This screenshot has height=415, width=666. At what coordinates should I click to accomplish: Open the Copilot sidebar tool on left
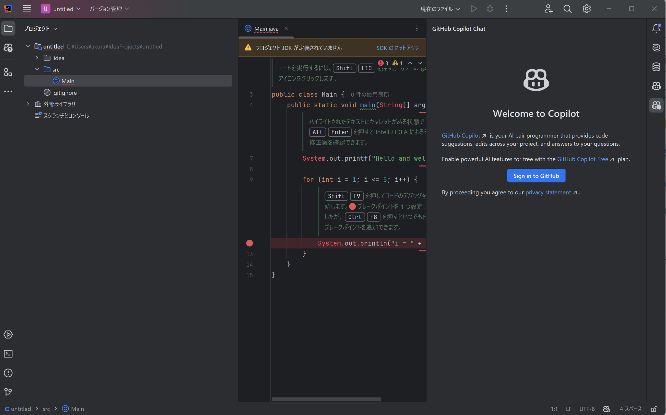8,48
